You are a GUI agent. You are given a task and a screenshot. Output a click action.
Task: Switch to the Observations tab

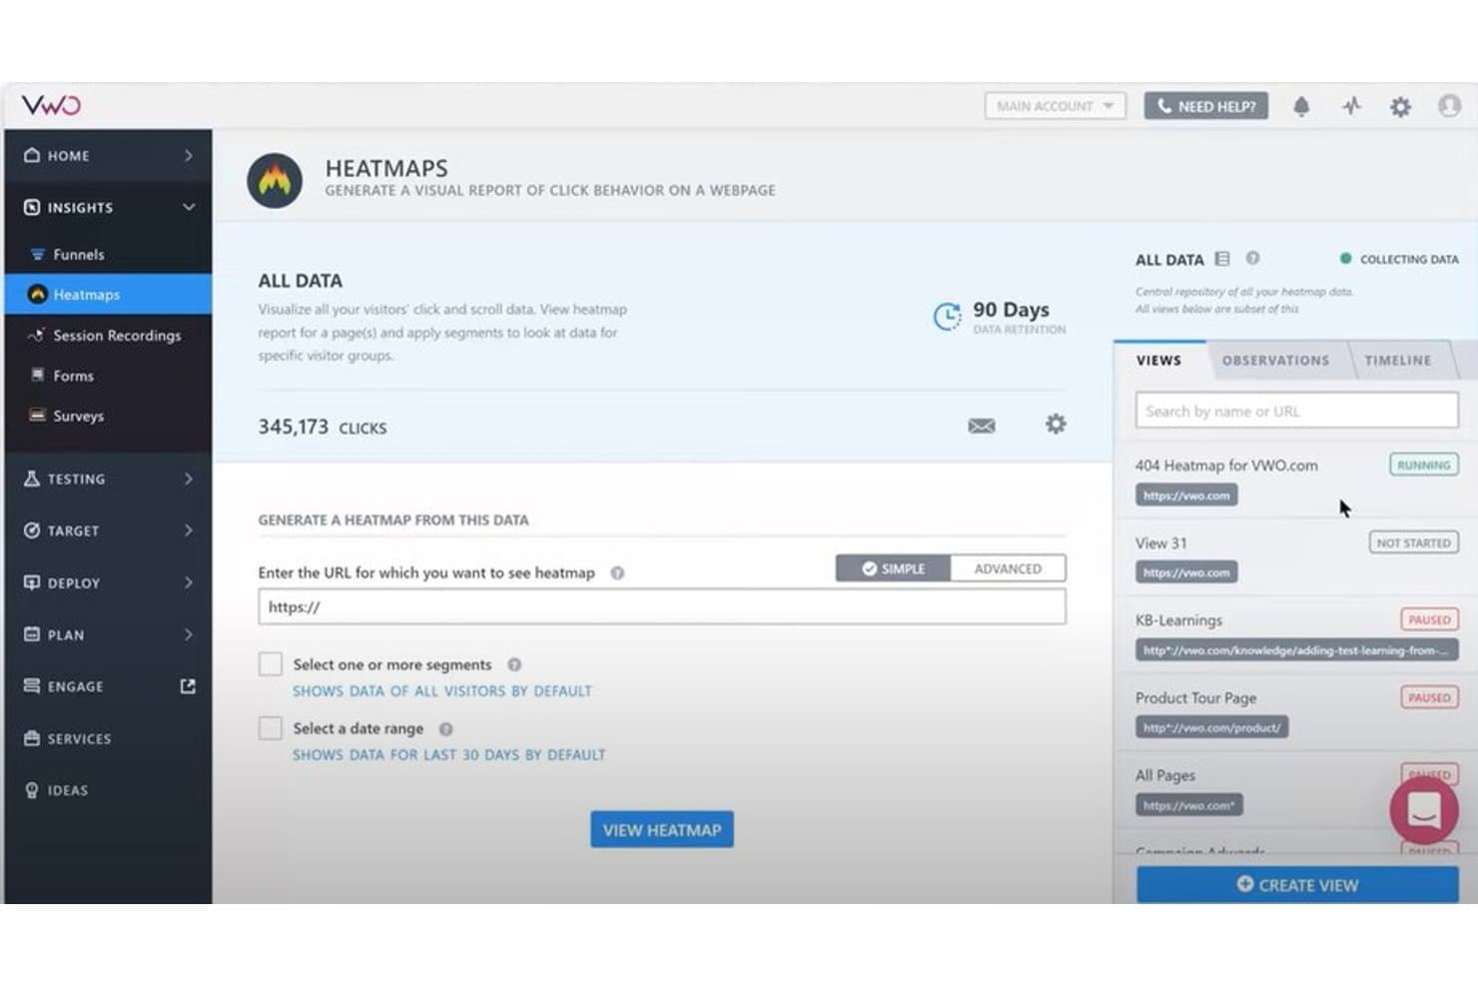pos(1275,361)
